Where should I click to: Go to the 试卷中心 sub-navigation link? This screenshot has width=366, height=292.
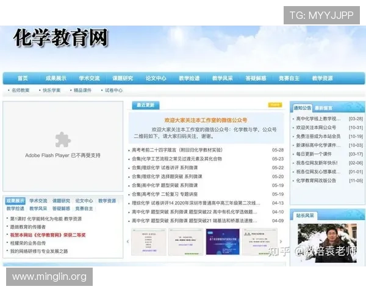pos(113,90)
